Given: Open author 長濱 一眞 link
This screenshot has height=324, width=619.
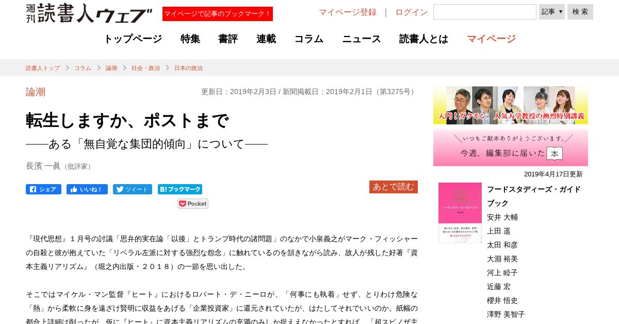Looking at the screenshot, I should point(43,166).
